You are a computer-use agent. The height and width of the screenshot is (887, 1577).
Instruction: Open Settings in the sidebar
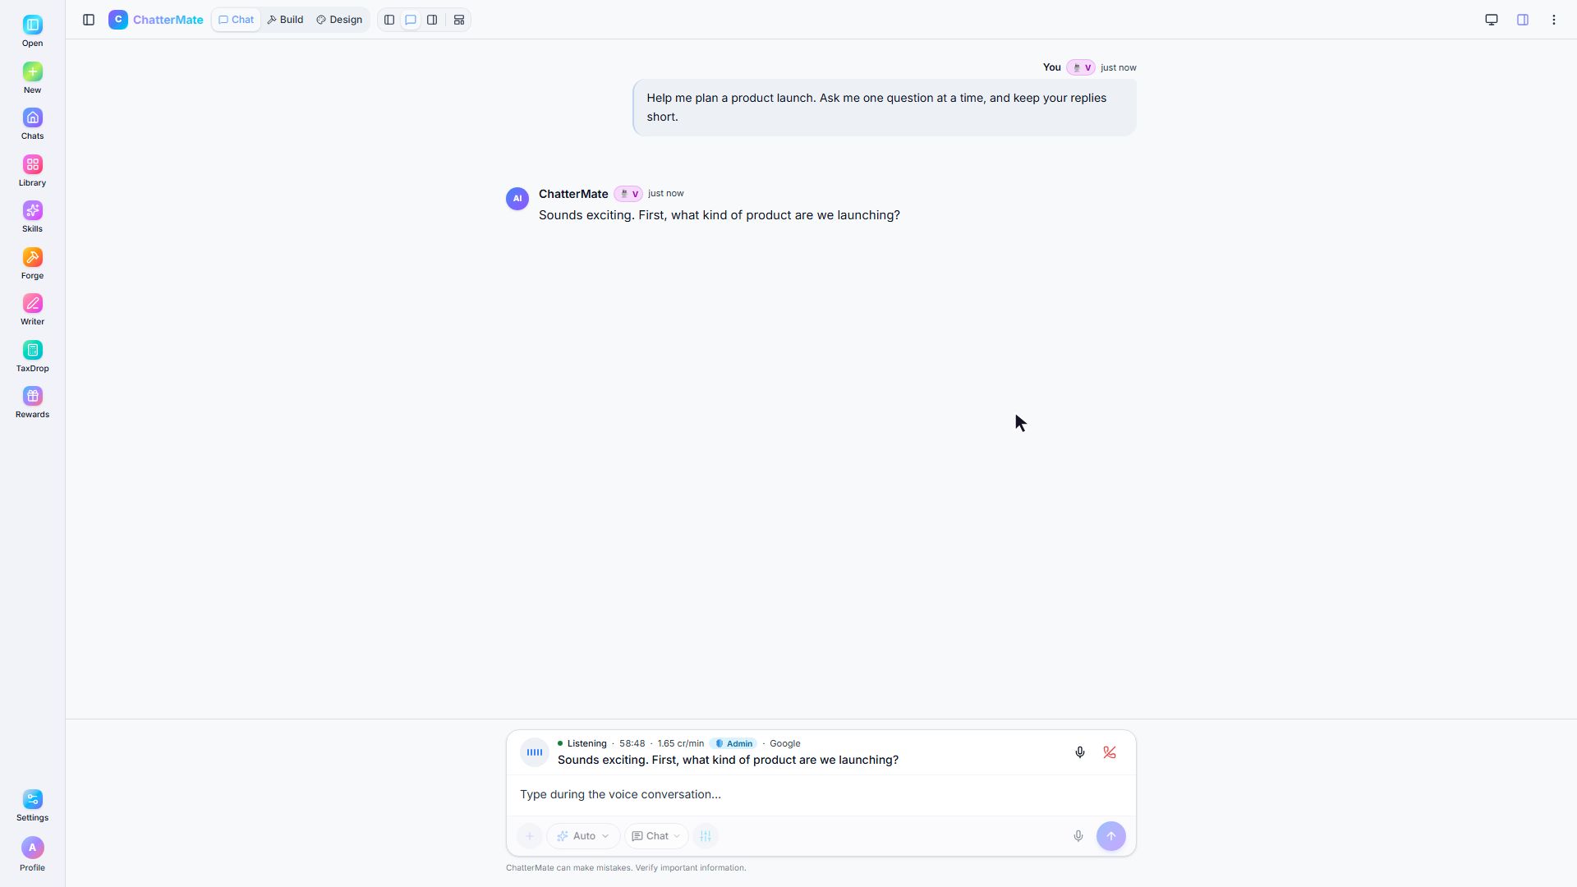32,807
